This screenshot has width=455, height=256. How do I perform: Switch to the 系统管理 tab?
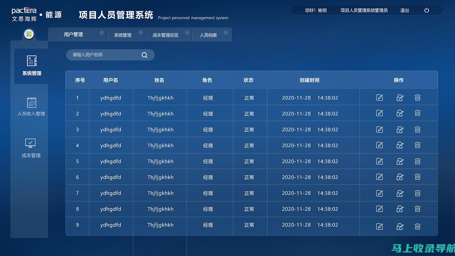(x=123, y=35)
